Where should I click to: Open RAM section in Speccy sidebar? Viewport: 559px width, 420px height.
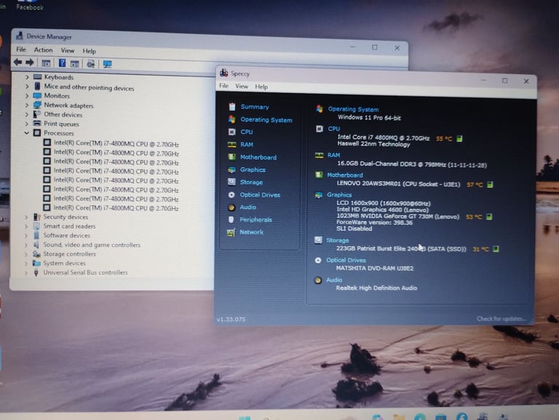246,144
